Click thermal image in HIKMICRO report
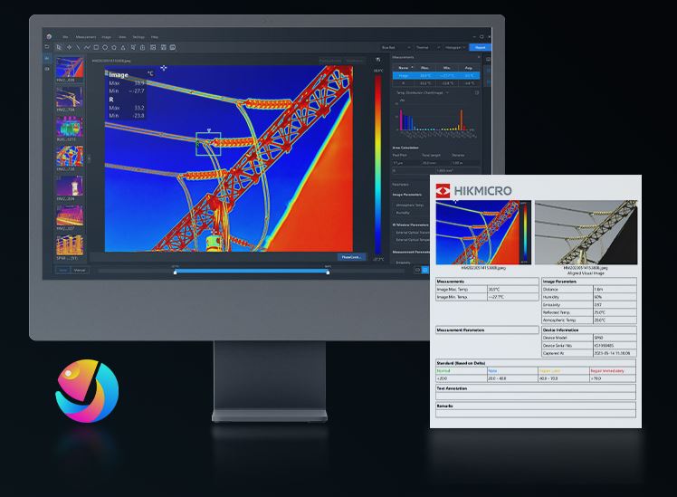Screen dimensions: 677x497 coord(483,233)
